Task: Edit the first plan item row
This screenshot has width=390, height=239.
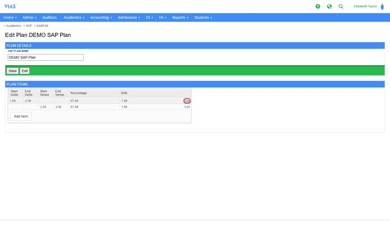Action: coord(187,101)
